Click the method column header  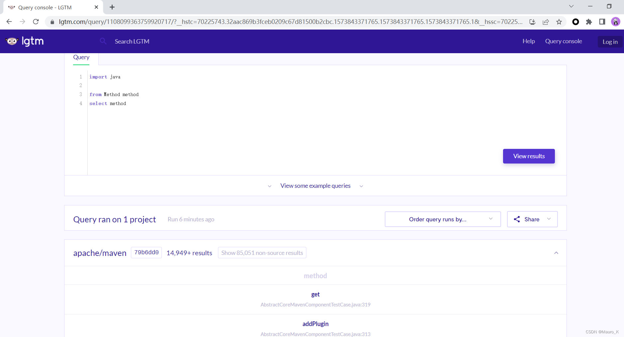(x=315, y=276)
